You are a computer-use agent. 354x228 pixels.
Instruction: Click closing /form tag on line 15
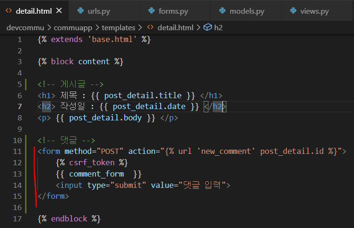(x=53, y=196)
